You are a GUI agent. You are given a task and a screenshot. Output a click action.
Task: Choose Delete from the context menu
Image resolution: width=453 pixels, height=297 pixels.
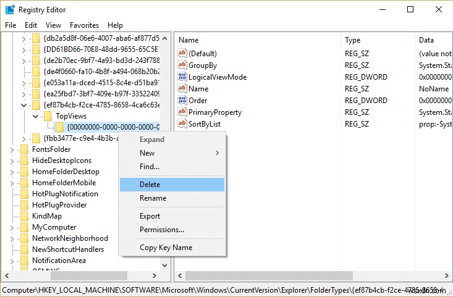pyautogui.click(x=172, y=185)
